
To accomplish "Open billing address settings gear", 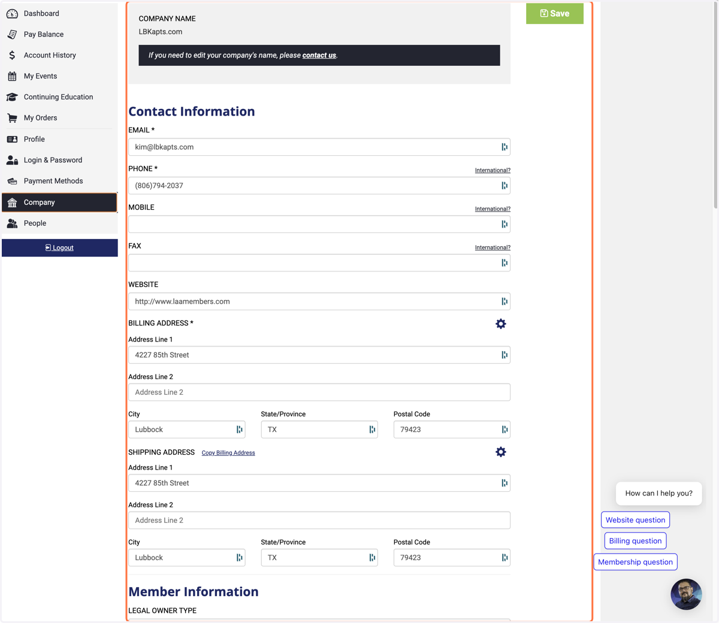I will pos(501,324).
